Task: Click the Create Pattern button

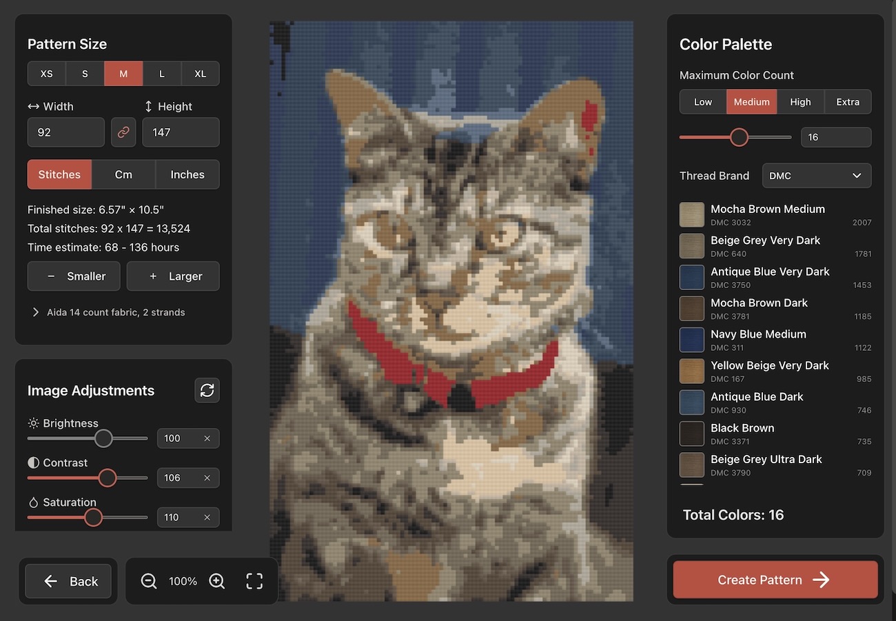Action: 775,580
